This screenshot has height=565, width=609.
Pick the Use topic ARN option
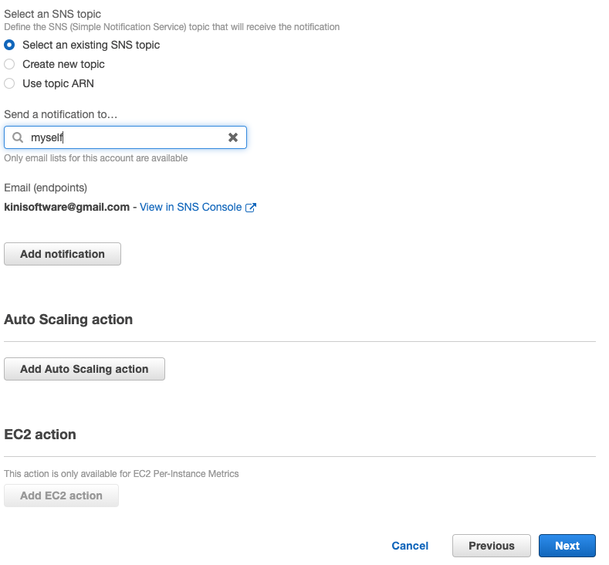(x=9, y=83)
